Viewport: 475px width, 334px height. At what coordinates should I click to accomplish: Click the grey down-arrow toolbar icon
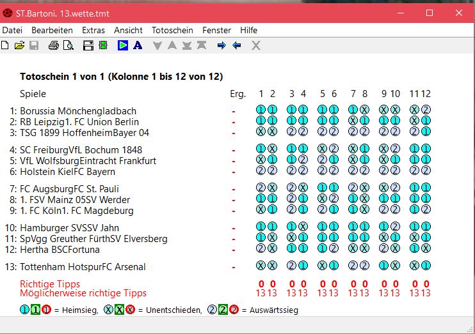157,45
